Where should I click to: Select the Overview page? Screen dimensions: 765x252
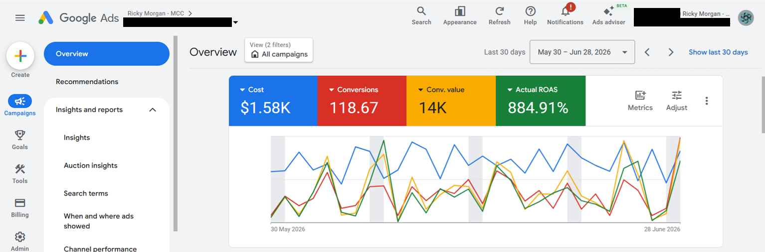[x=107, y=54]
